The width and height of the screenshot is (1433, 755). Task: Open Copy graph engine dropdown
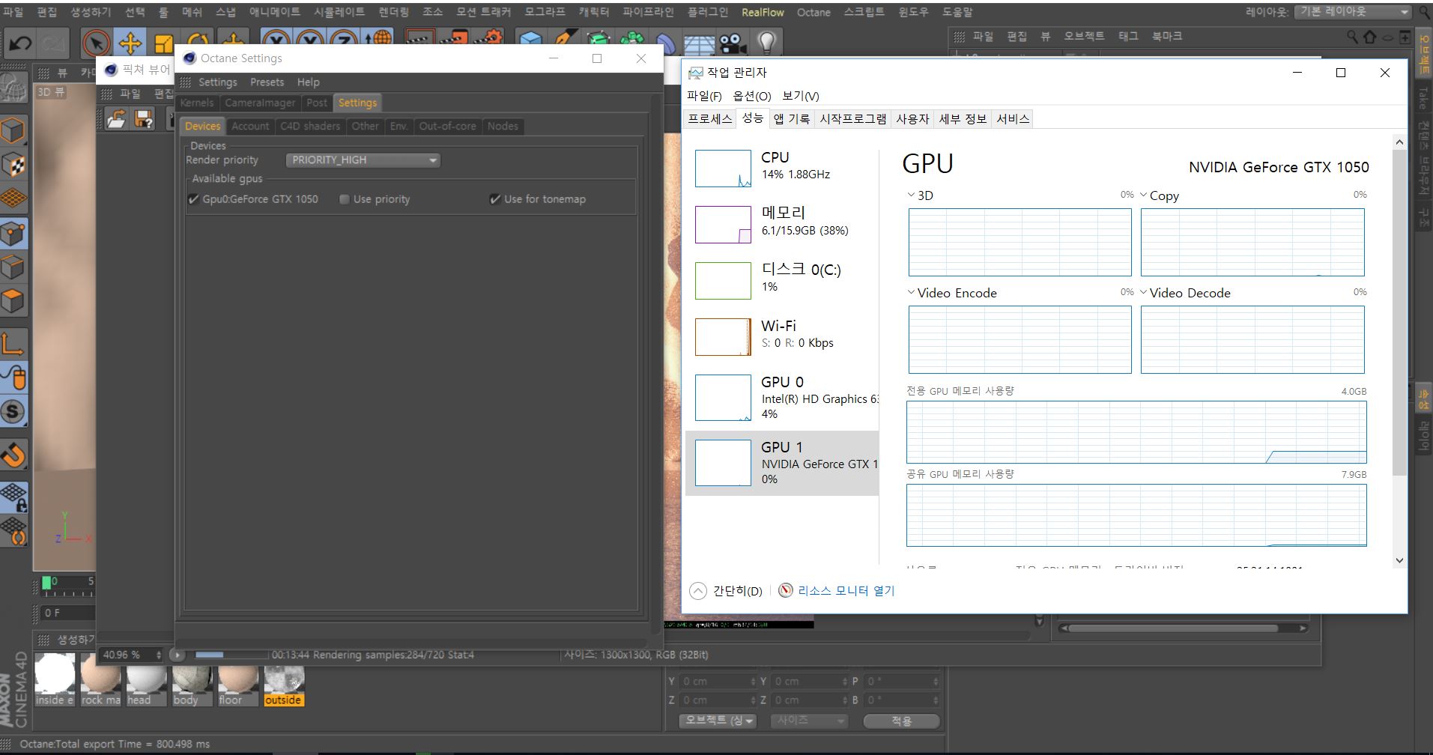[1143, 195]
